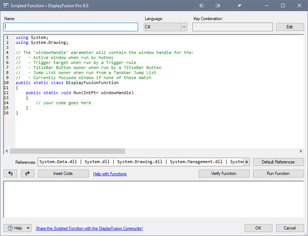Focus the Name input field
This screenshot has width=308, height=236.
[x=71, y=27]
